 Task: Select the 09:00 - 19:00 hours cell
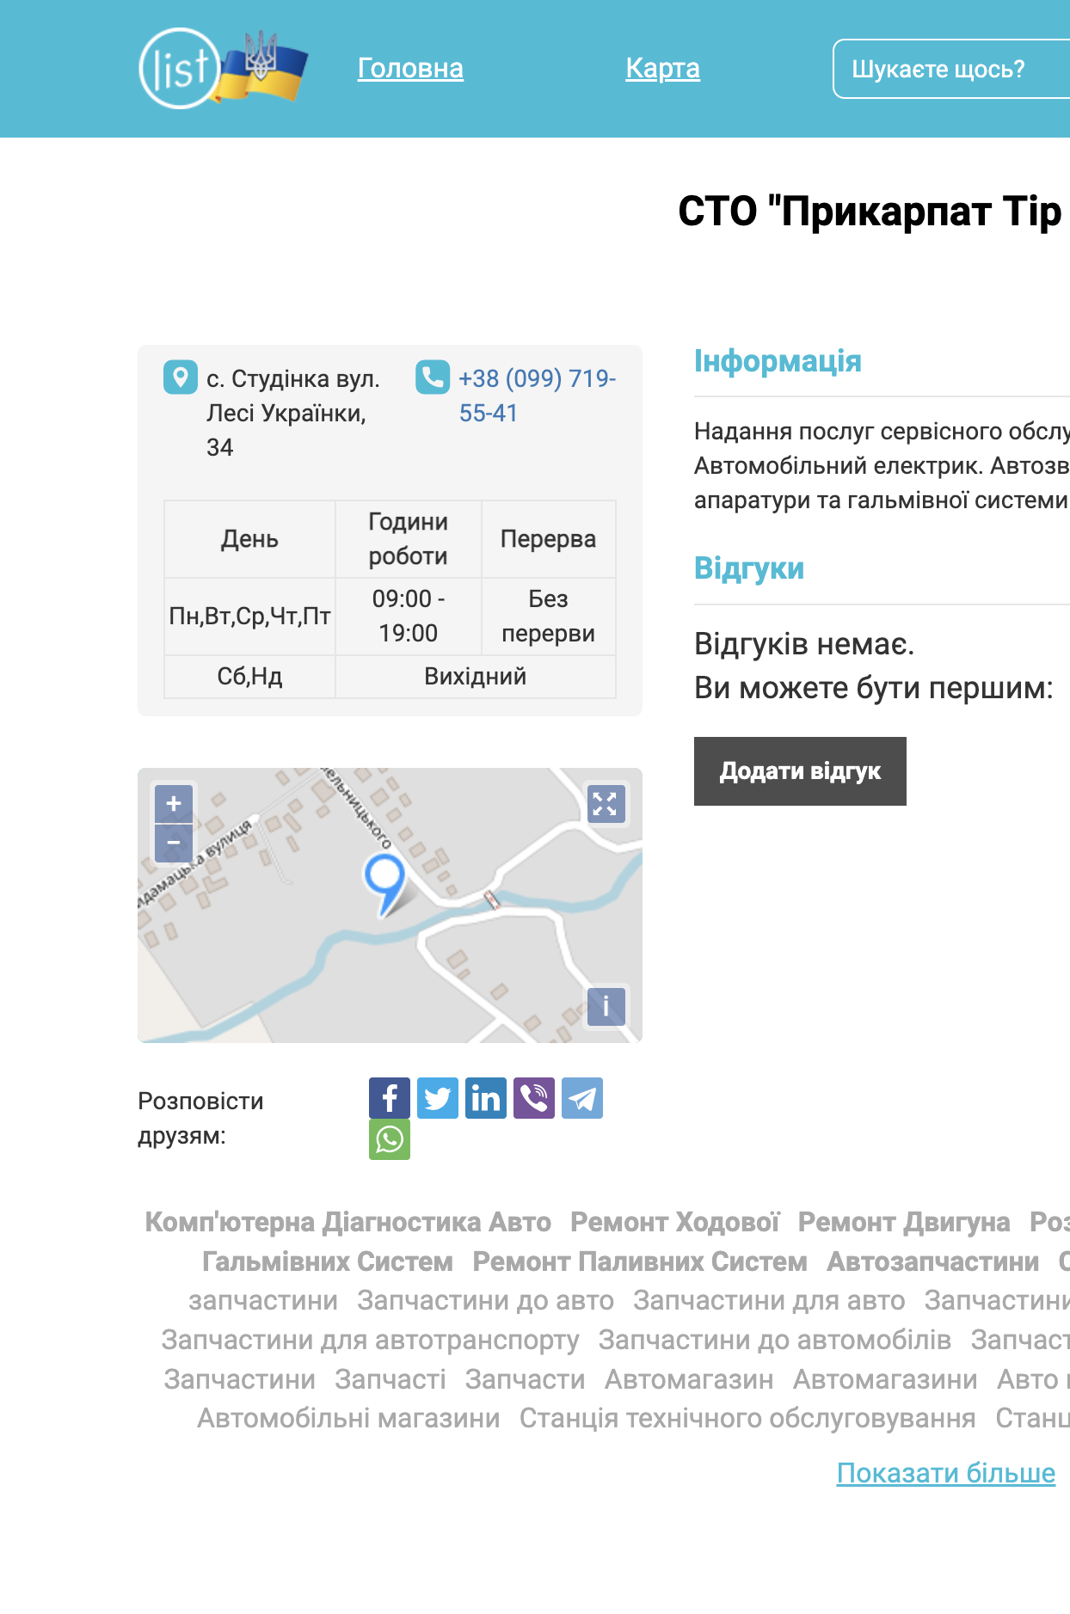409,617
